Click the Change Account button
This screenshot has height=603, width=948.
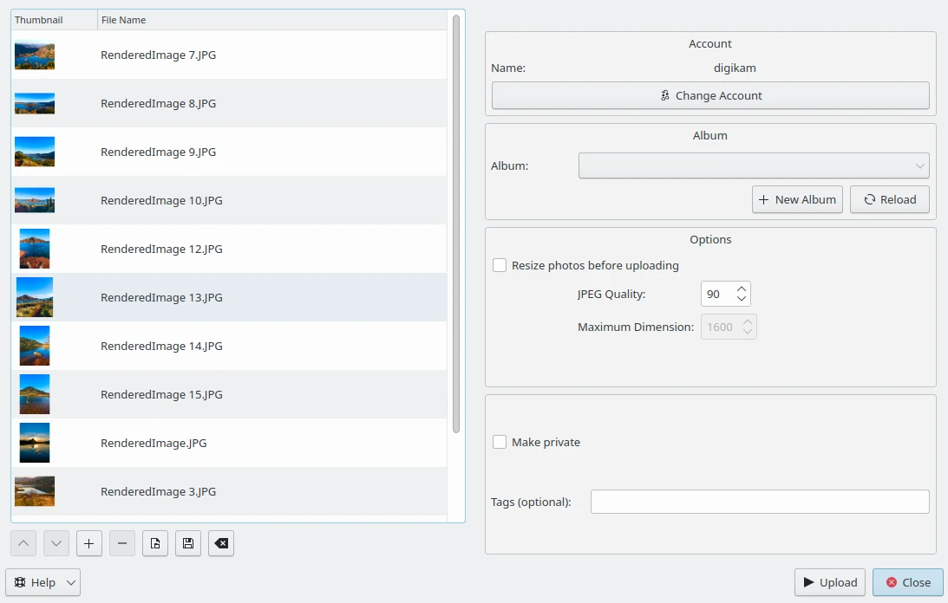pyautogui.click(x=710, y=95)
